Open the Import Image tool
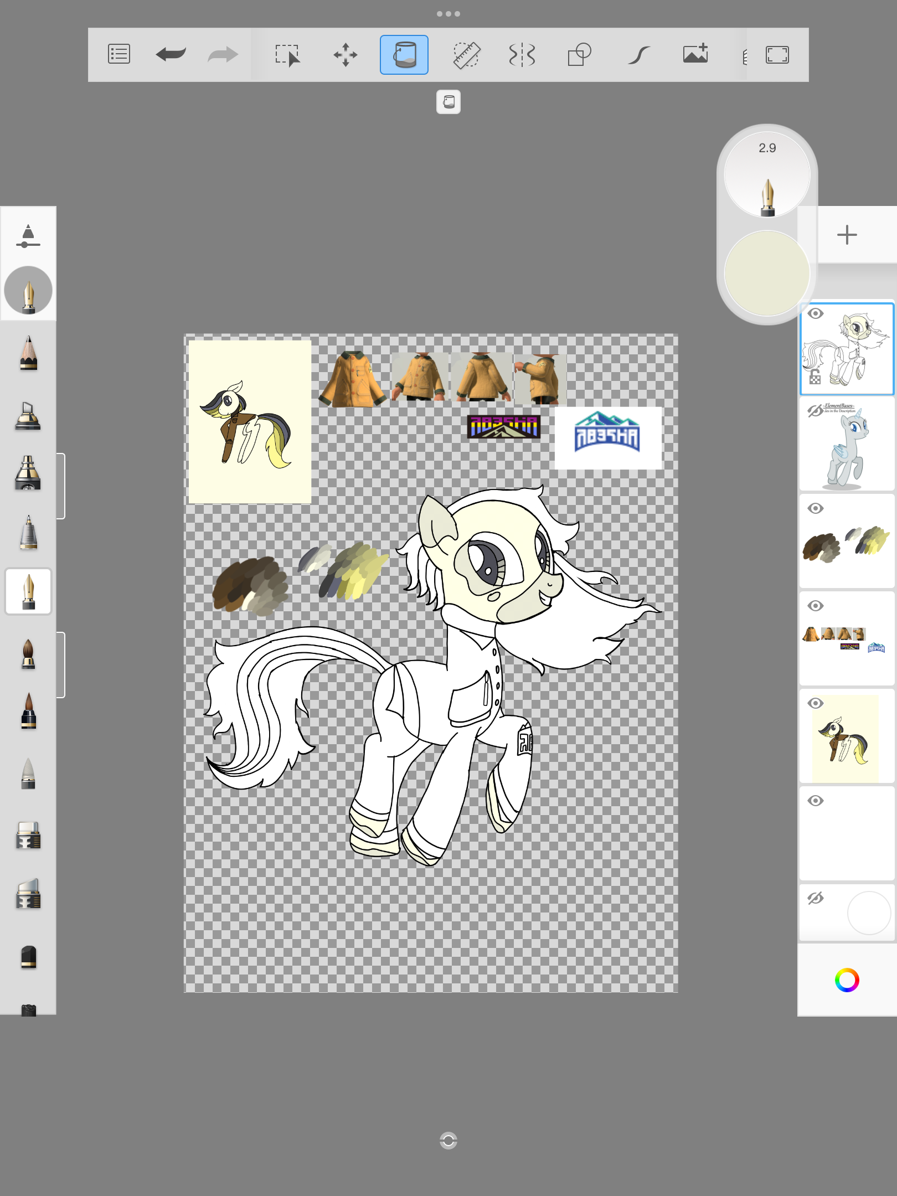The height and width of the screenshot is (1196, 897). point(695,54)
